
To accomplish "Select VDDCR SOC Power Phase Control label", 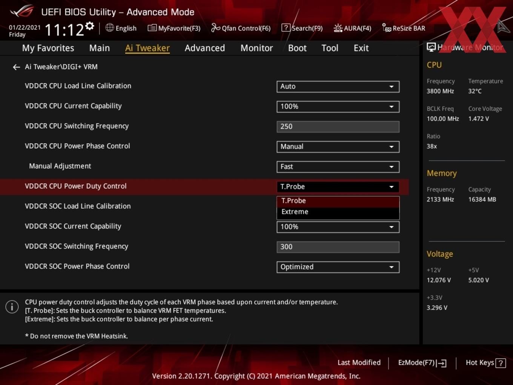I will 77,266.
